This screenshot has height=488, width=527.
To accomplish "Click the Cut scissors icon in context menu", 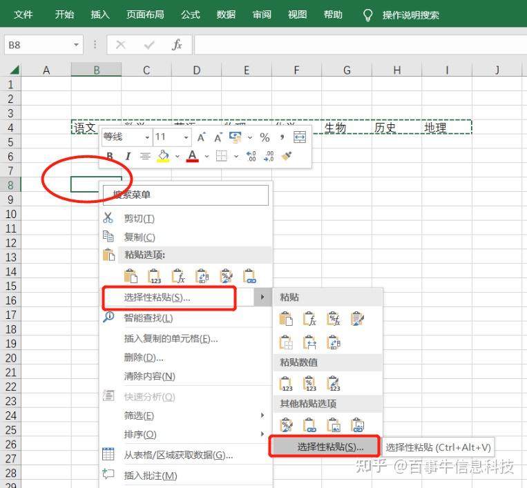I will click(x=108, y=217).
